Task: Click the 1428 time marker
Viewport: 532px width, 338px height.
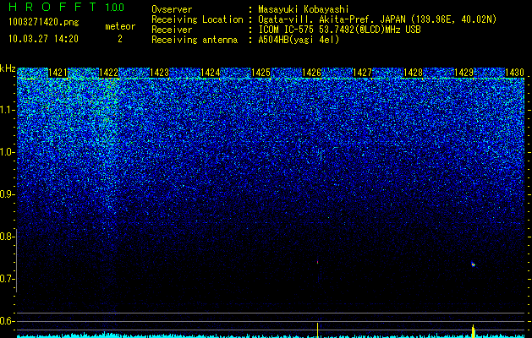Action: pyautogui.click(x=414, y=73)
